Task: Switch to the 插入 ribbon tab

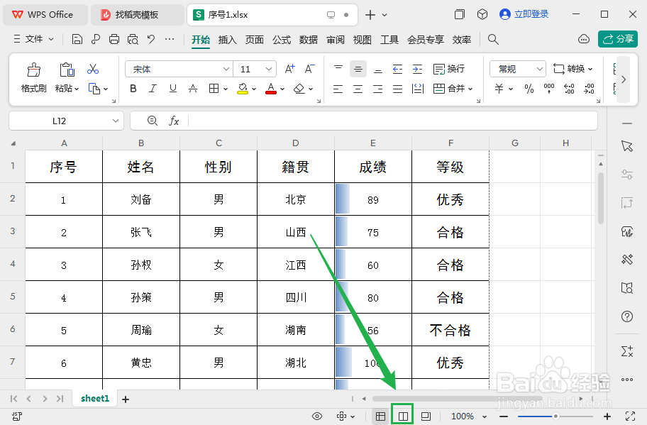Action: click(x=227, y=40)
